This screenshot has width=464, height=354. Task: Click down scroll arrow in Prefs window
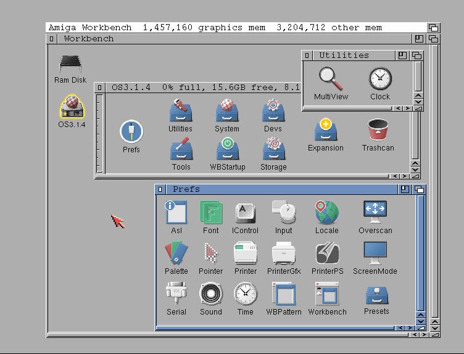coord(421,321)
